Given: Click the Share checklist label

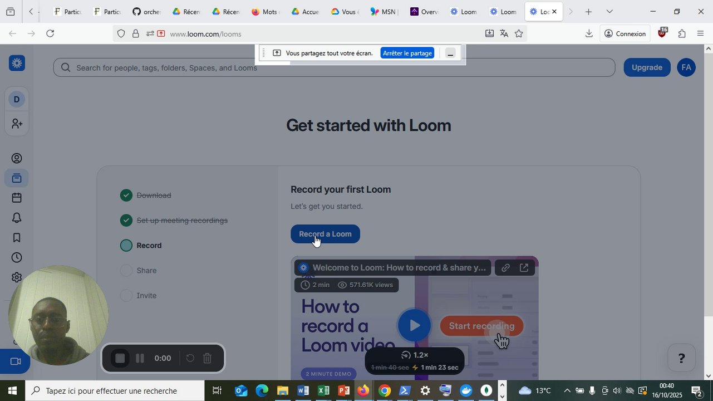Looking at the screenshot, I should click(x=146, y=271).
